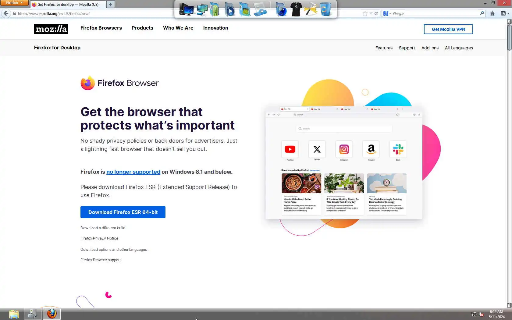512x320 pixels.
Task: Go to the Features page link
Action: tap(384, 48)
